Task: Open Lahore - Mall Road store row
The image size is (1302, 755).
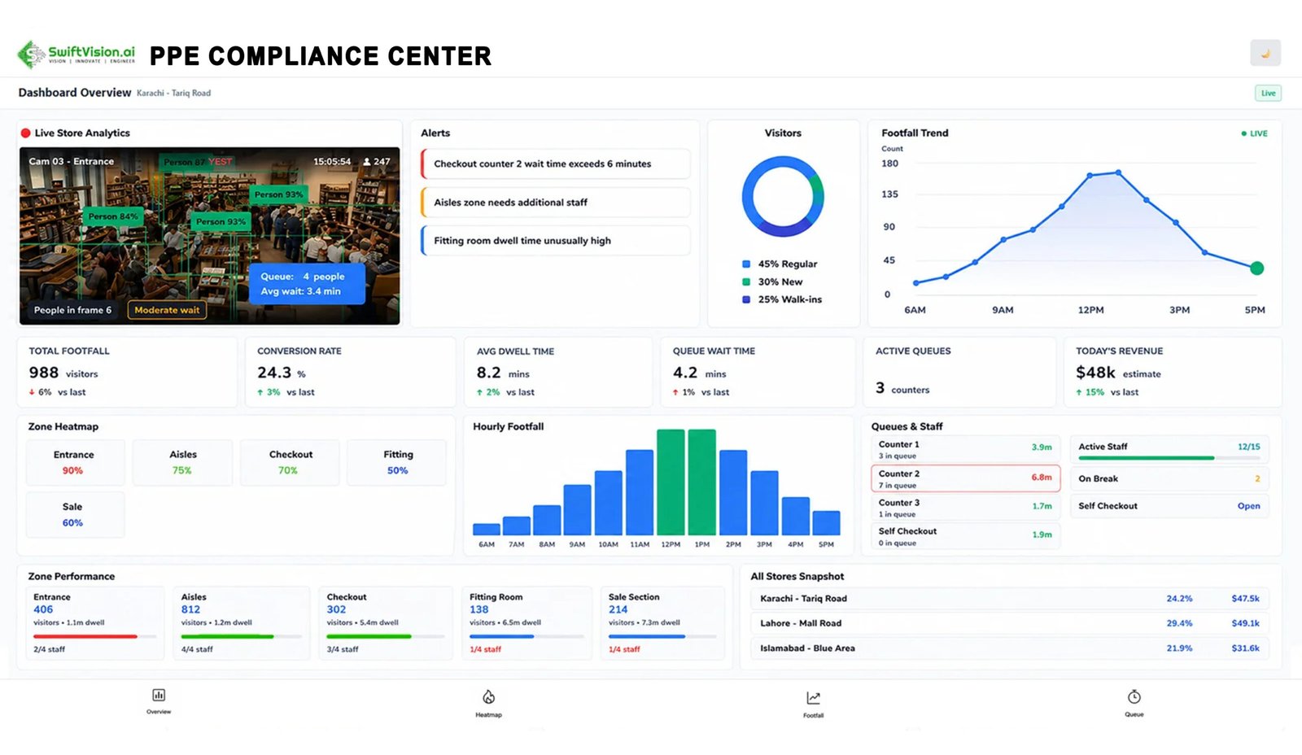Action: 1009,623
